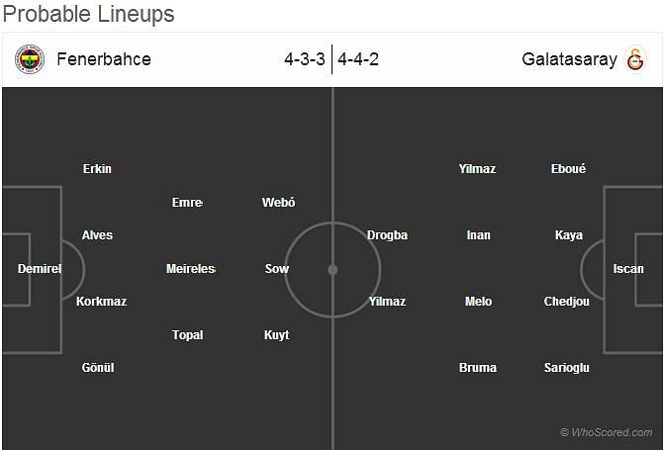
Task: Click on player Kuyt
Action: [x=277, y=335]
